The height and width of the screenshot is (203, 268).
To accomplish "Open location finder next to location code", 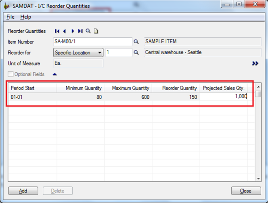I will 136,53.
